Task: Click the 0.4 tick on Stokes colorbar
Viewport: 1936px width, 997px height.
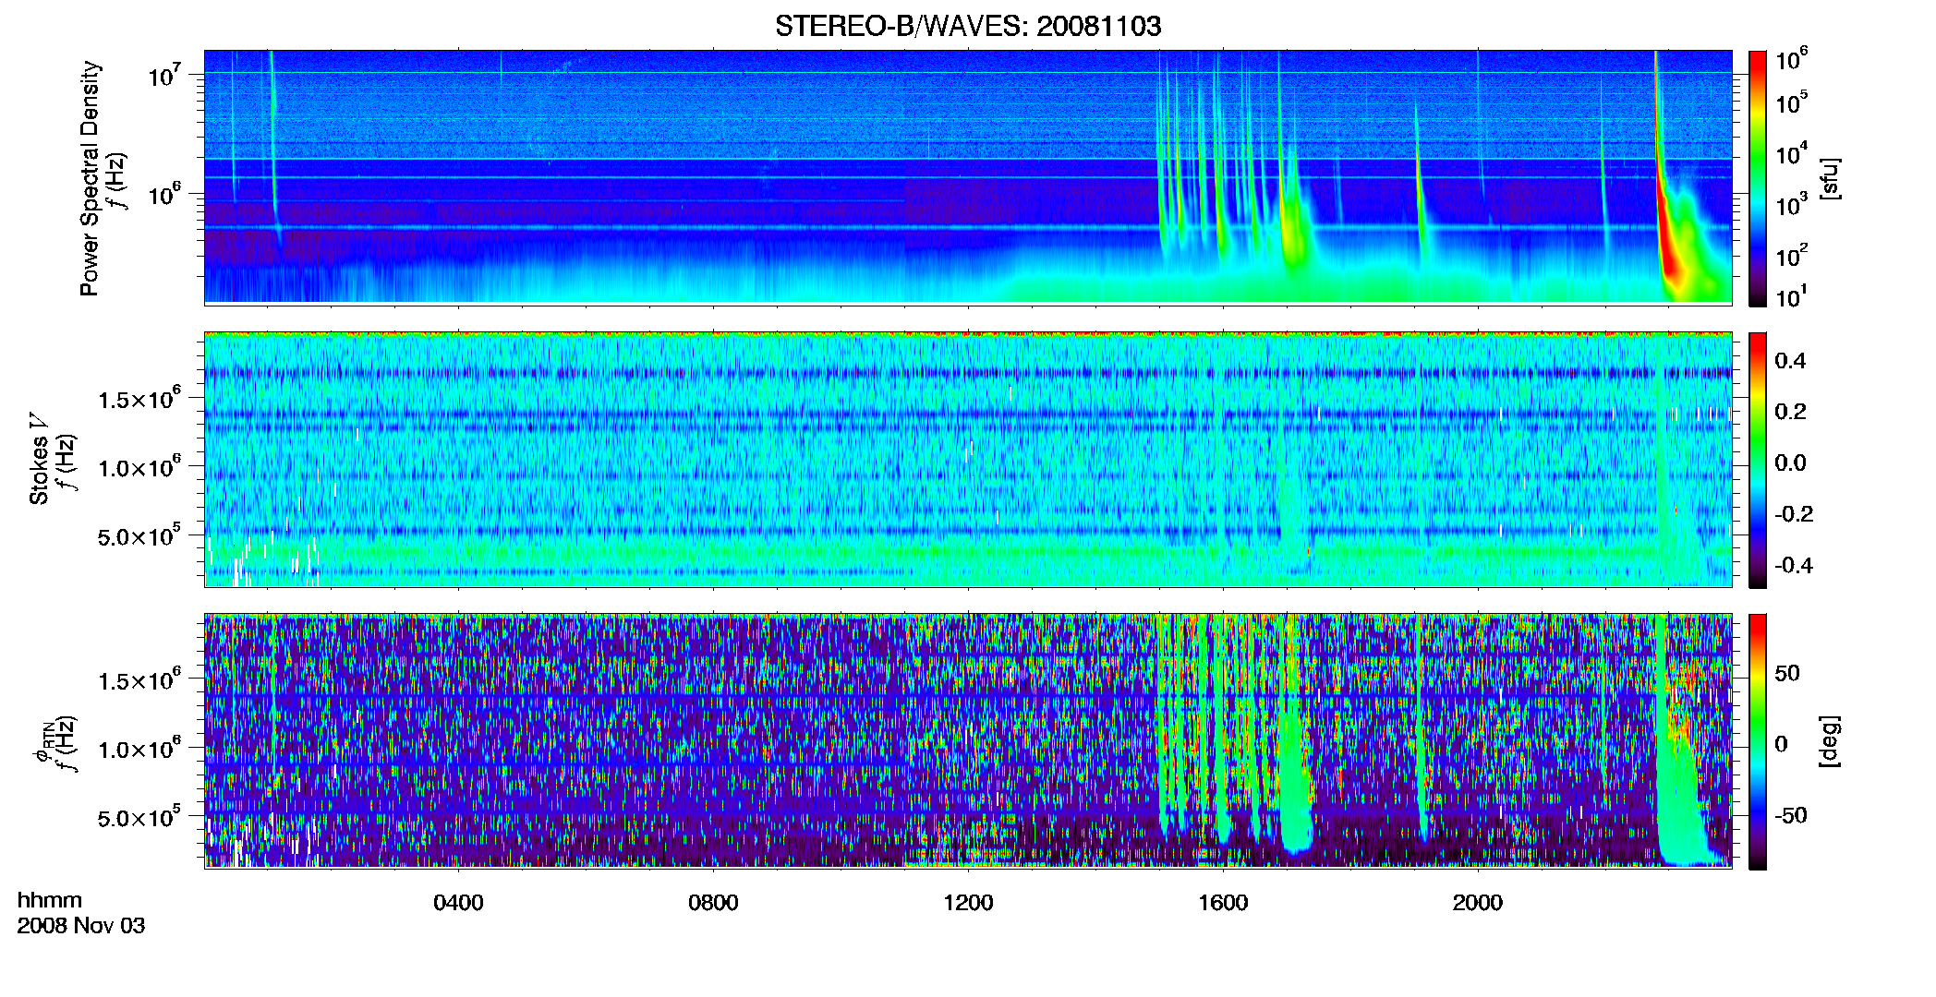Action: coord(1790,361)
